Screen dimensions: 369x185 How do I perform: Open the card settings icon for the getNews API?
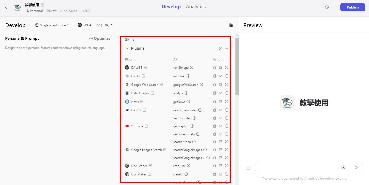221,102
